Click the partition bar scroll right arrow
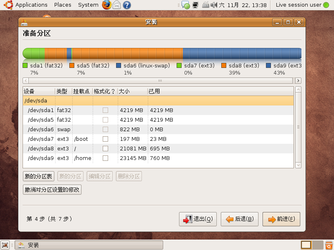Image resolution: width=334 pixels, height=250 pixels. (298, 80)
